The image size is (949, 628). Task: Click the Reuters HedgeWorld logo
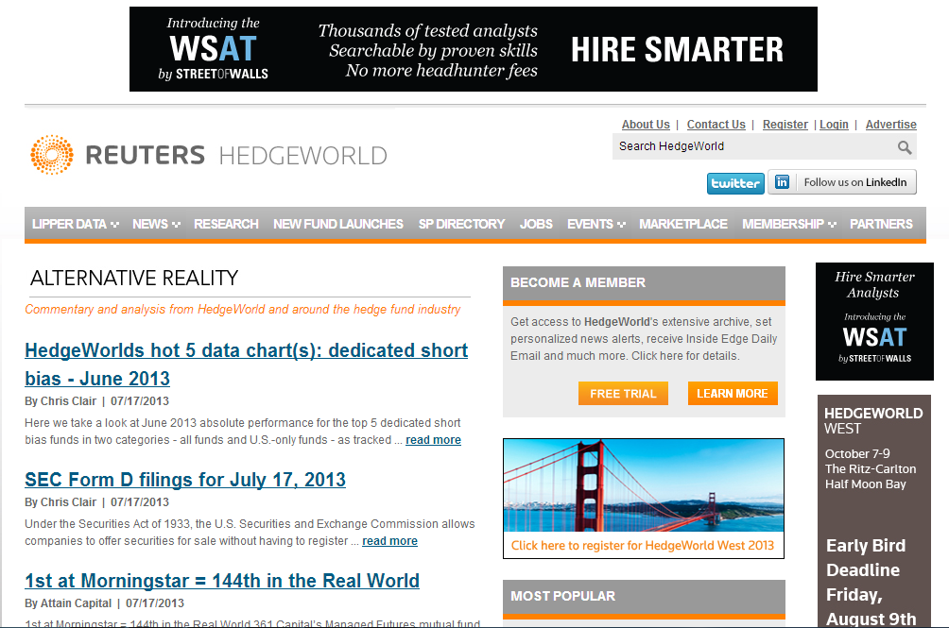click(209, 155)
